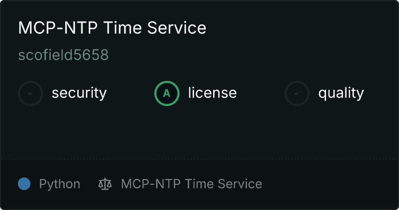Click the empty security score circle

pyautogui.click(x=30, y=93)
